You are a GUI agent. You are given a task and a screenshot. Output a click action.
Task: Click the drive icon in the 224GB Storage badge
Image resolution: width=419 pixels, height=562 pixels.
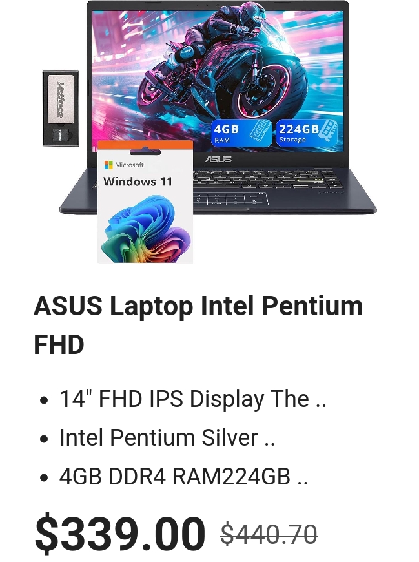point(327,129)
